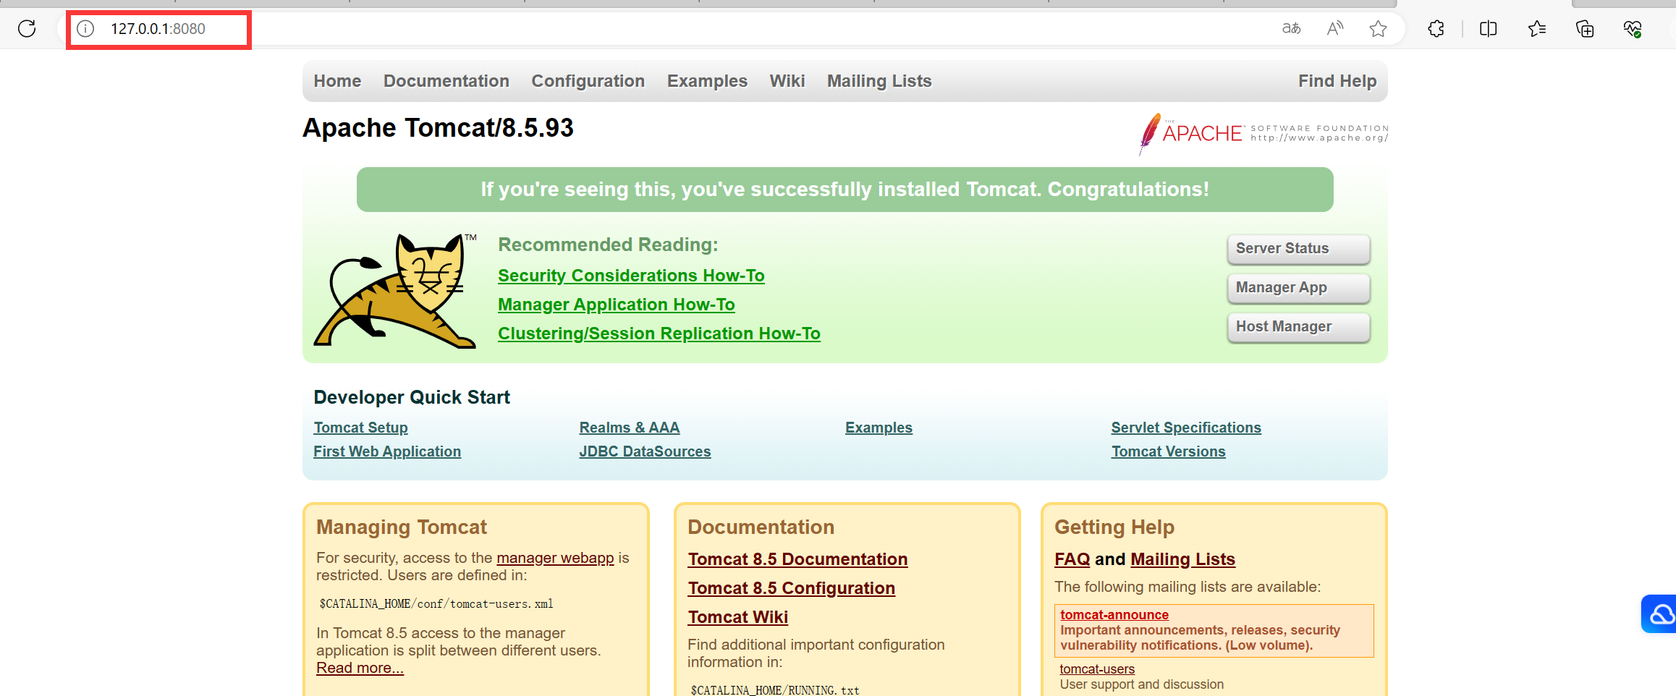Open the Tomcat Versions link

[1168, 451]
